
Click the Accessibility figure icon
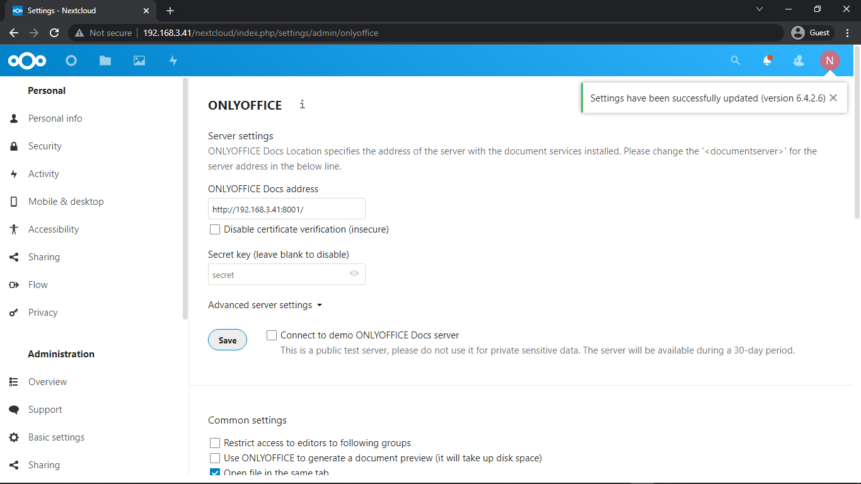(x=14, y=229)
